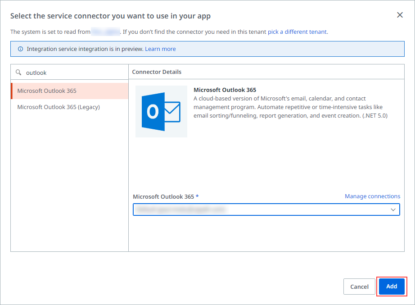Close the service connector dialog
This screenshot has width=415, height=305.
400,15
